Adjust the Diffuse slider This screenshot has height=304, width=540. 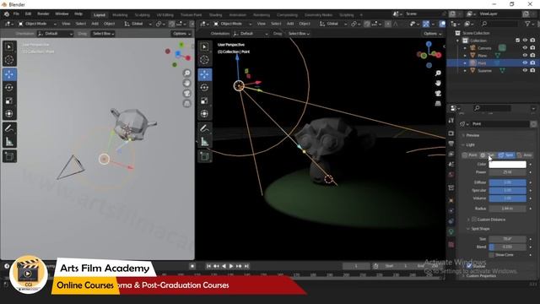pos(507,182)
